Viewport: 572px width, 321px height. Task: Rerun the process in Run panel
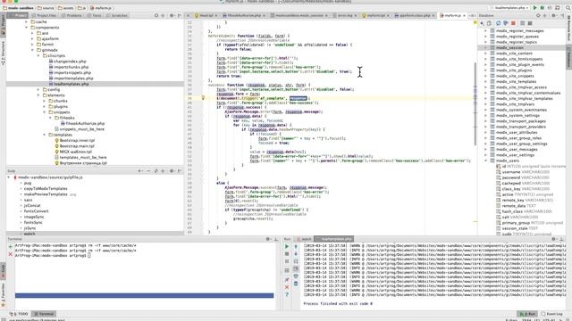[x=287, y=246]
